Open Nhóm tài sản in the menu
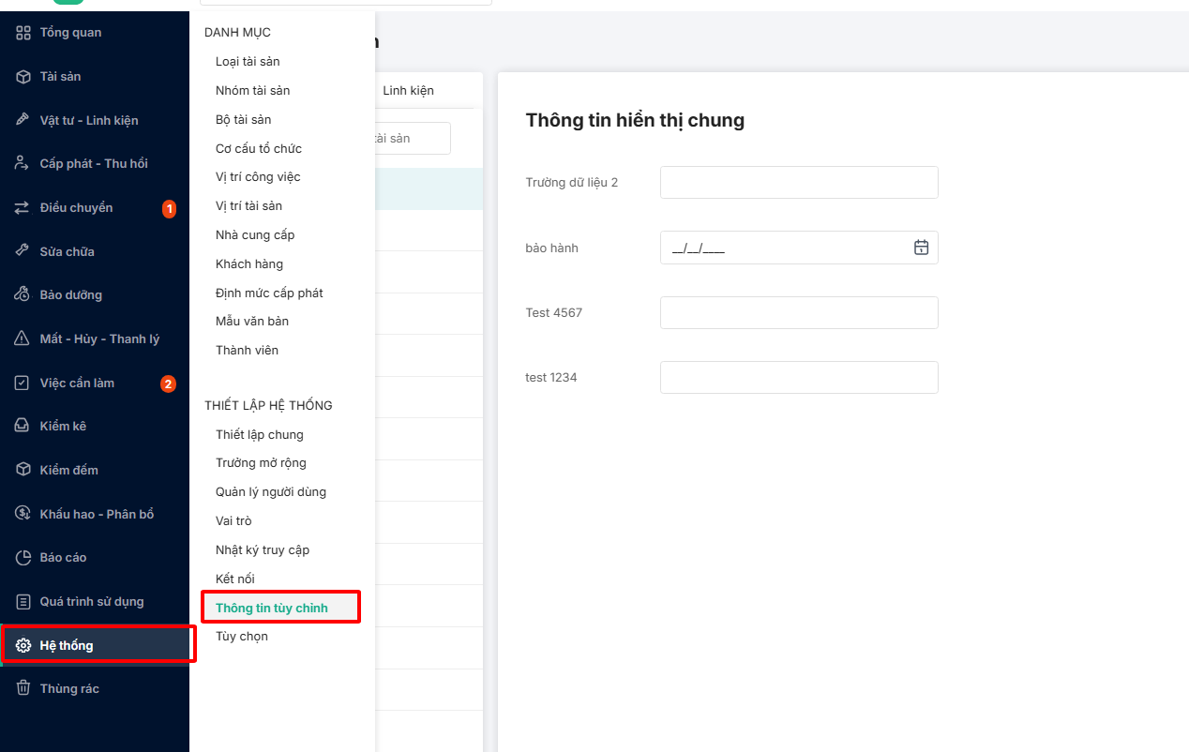1189x752 pixels. (252, 91)
